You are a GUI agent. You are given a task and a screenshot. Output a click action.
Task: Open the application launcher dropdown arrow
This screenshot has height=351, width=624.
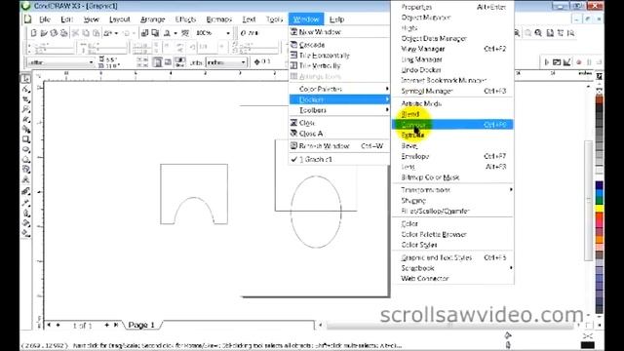(x=175, y=33)
